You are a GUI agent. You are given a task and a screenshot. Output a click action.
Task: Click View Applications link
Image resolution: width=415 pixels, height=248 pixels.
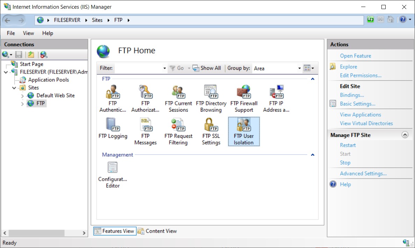point(361,114)
